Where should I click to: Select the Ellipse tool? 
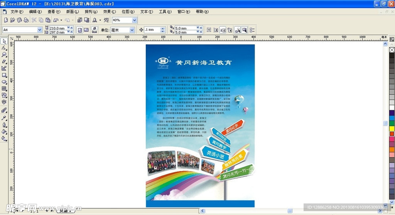tap(4, 82)
